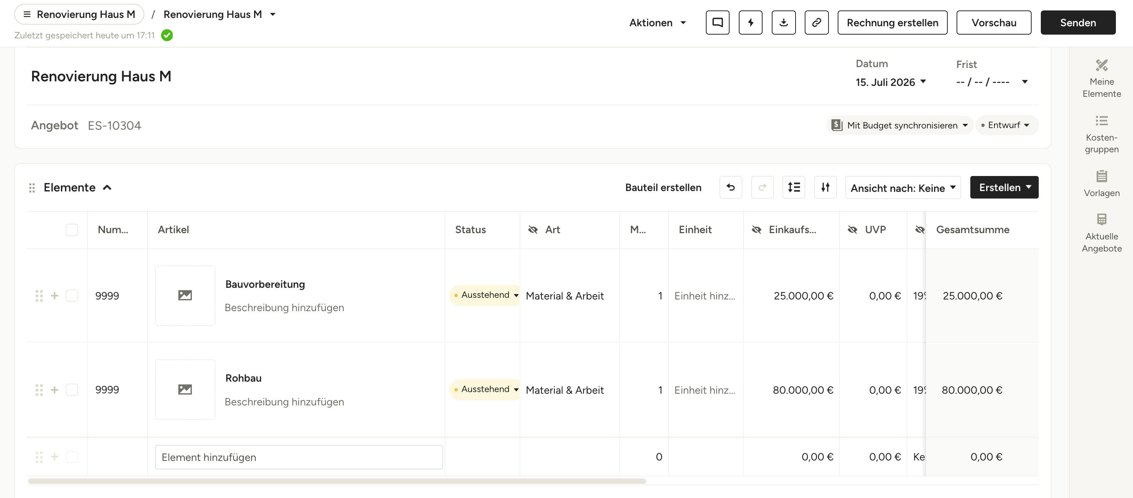Click the Senden button
The width and height of the screenshot is (1133, 498).
coord(1078,23)
